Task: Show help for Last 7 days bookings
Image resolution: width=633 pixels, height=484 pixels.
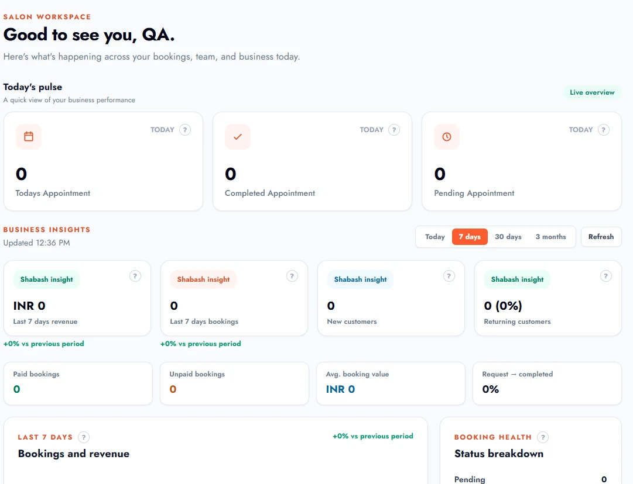Action: (292, 276)
